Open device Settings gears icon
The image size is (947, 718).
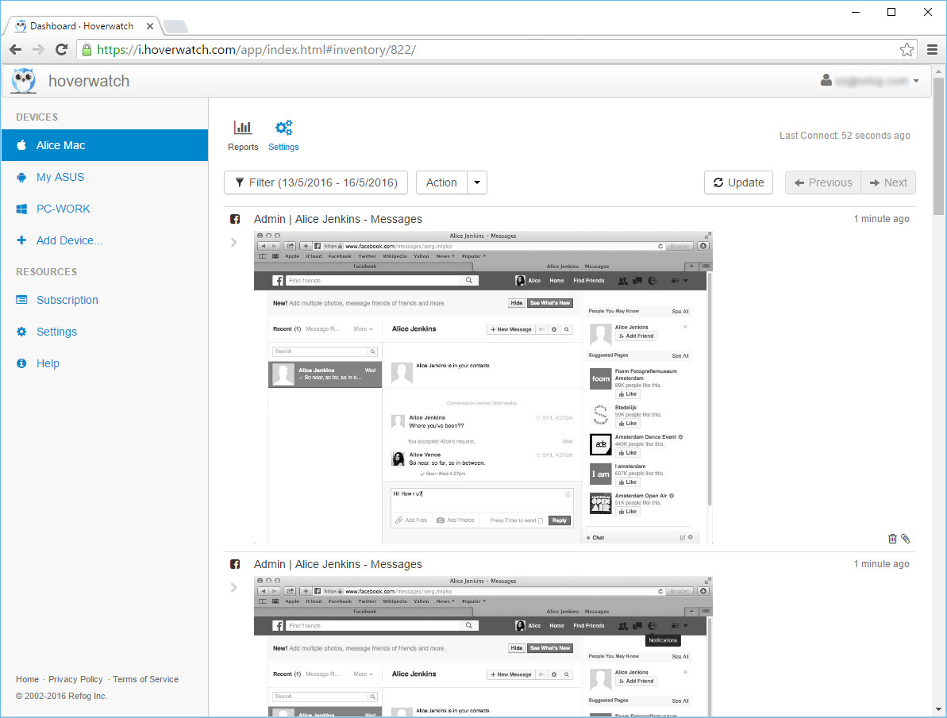pos(283,128)
